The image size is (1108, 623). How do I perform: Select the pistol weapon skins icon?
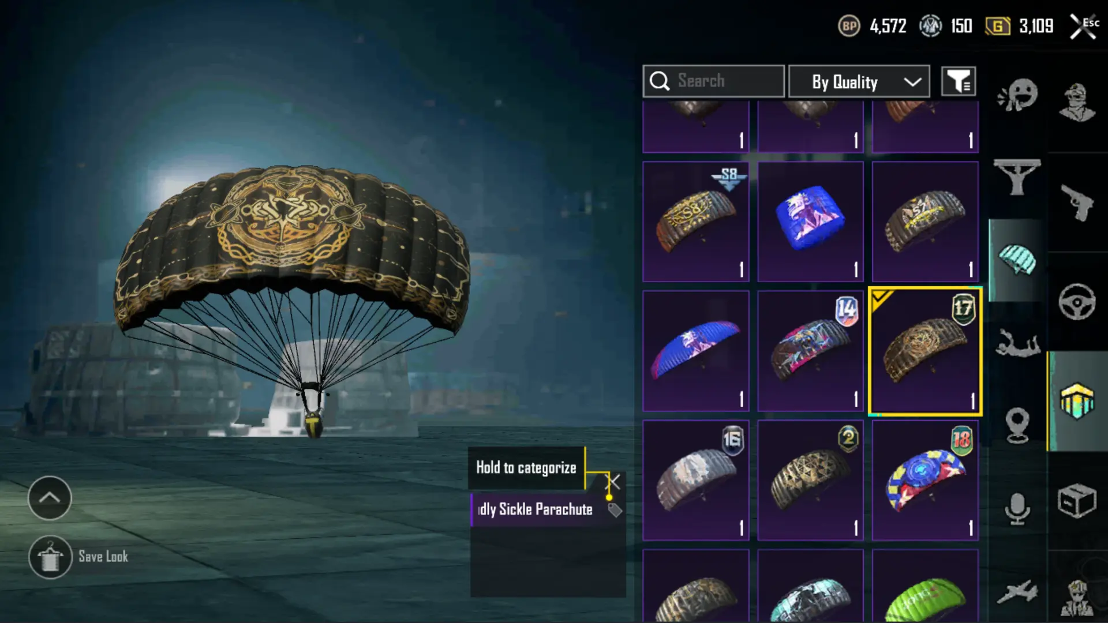1077,202
